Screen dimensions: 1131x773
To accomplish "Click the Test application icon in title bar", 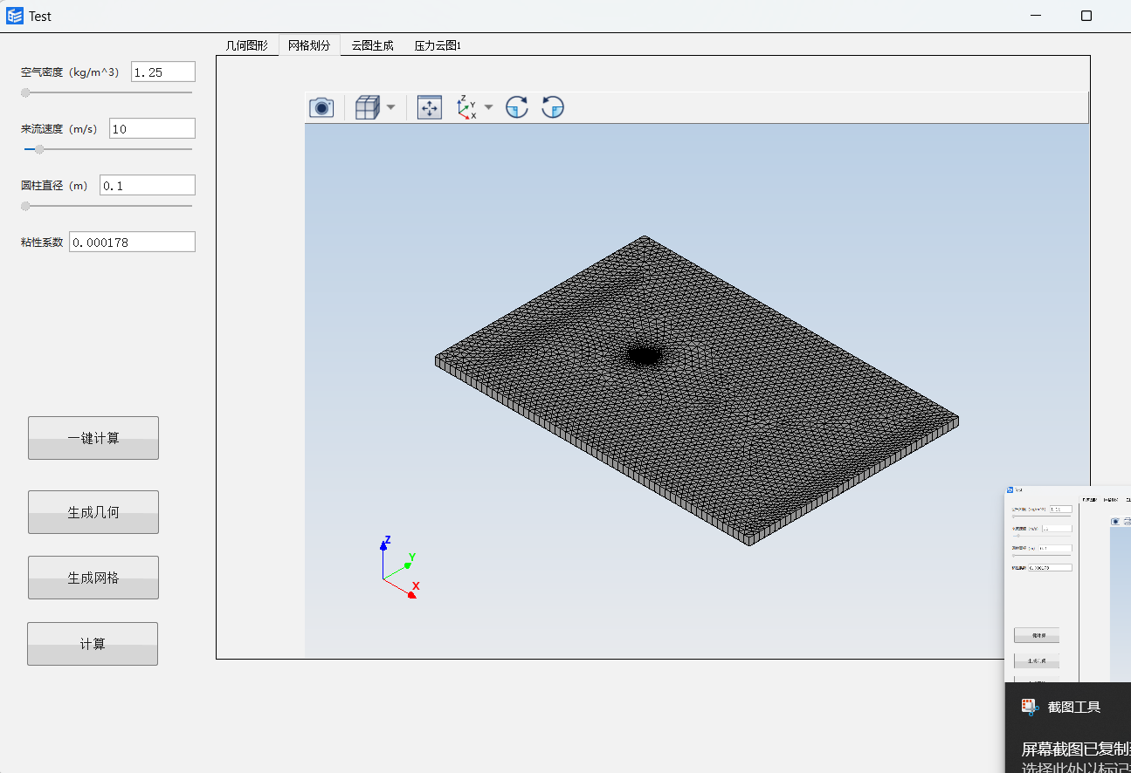I will click(x=15, y=16).
